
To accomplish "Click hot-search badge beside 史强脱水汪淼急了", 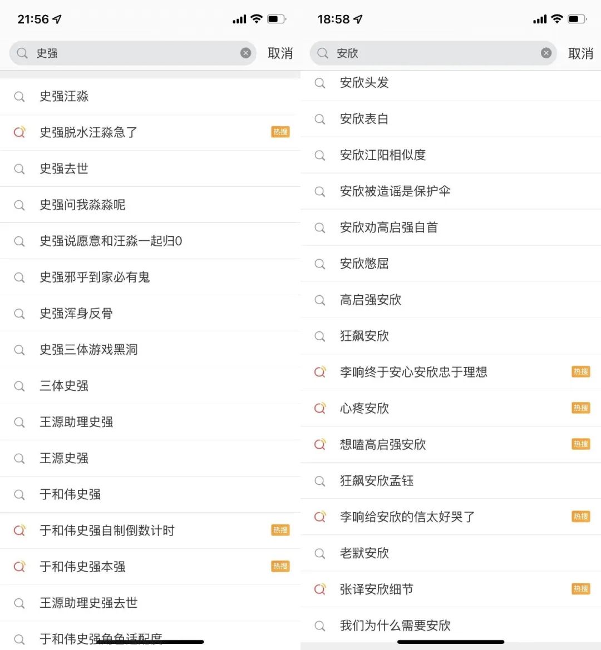I will 280,132.
